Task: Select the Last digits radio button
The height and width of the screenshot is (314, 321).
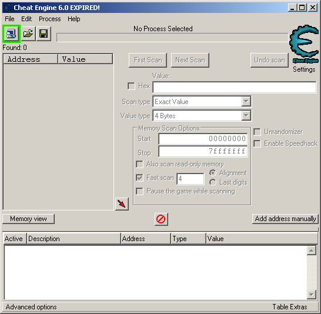Action: 213,182
